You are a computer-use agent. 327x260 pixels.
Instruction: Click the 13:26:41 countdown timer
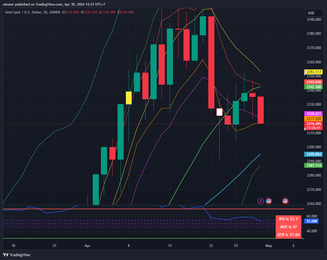(x=314, y=128)
